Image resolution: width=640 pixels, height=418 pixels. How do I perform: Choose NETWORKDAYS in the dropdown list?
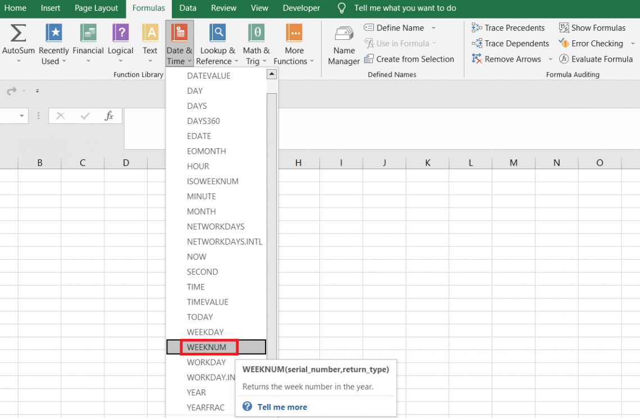[216, 227]
